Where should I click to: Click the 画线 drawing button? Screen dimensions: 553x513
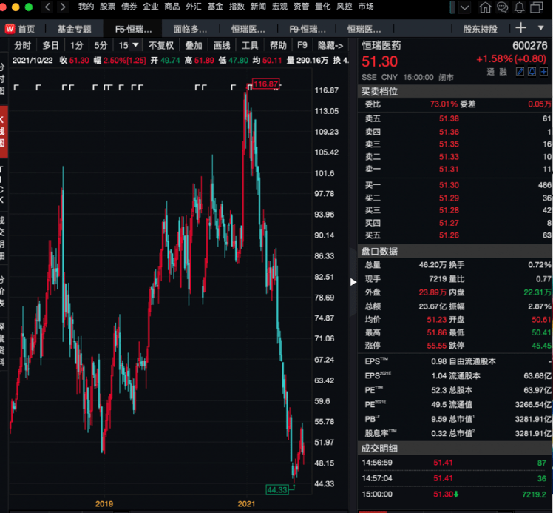(222, 45)
